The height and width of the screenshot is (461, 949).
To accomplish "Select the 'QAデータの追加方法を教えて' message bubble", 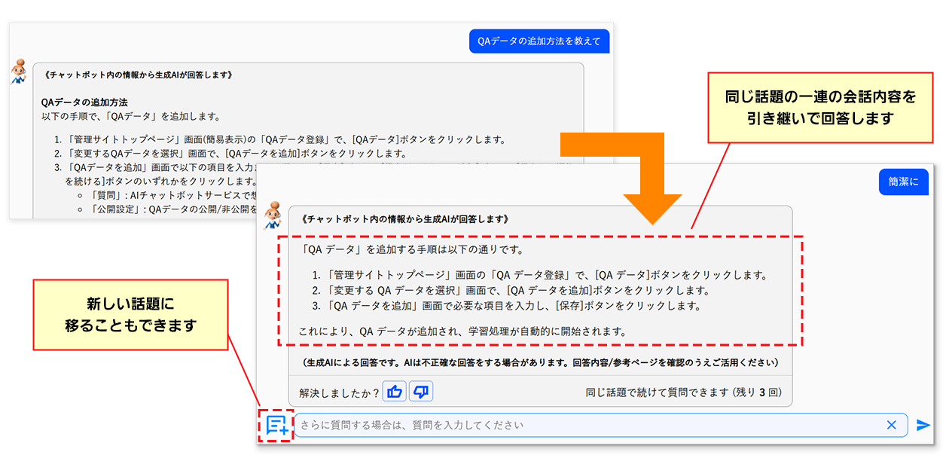I will [539, 41].
